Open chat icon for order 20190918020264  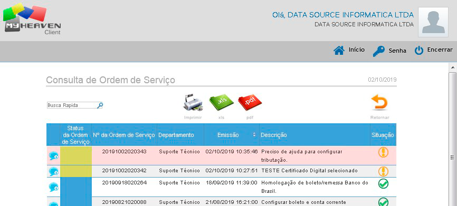pyautogui.click(x=54, y=187)
